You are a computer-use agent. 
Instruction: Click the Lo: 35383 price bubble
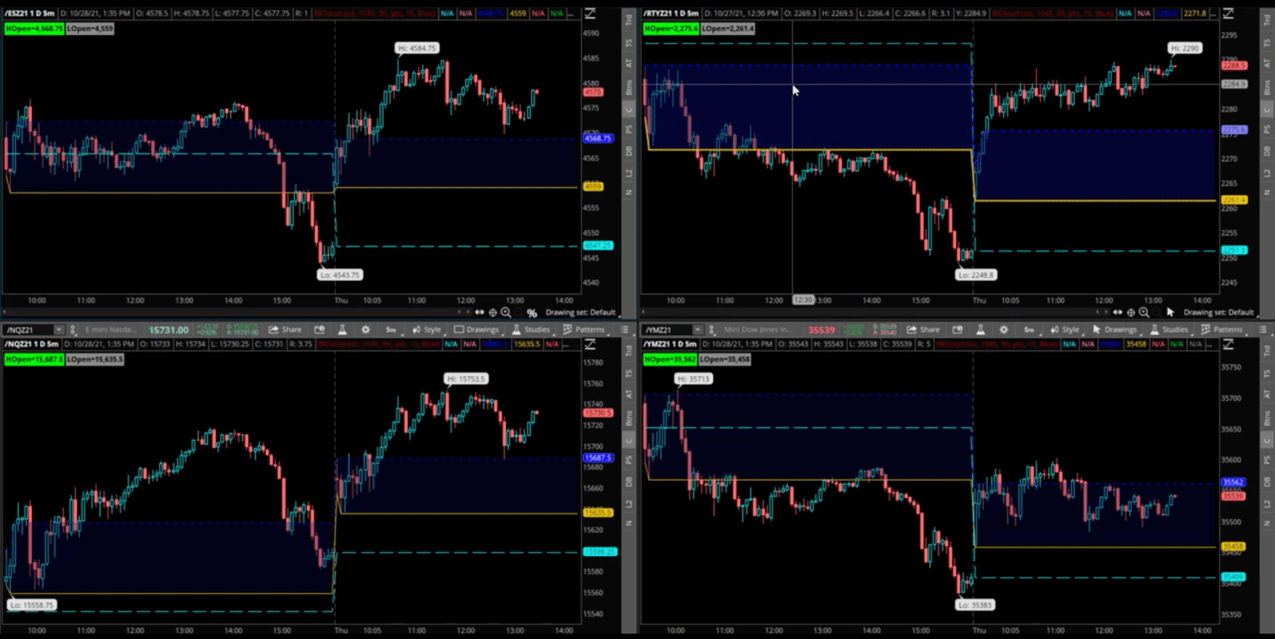(975, 606)
